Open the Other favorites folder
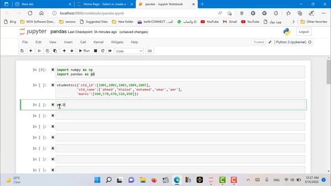The width and height of the screenshot is (331, 186). 314,22
